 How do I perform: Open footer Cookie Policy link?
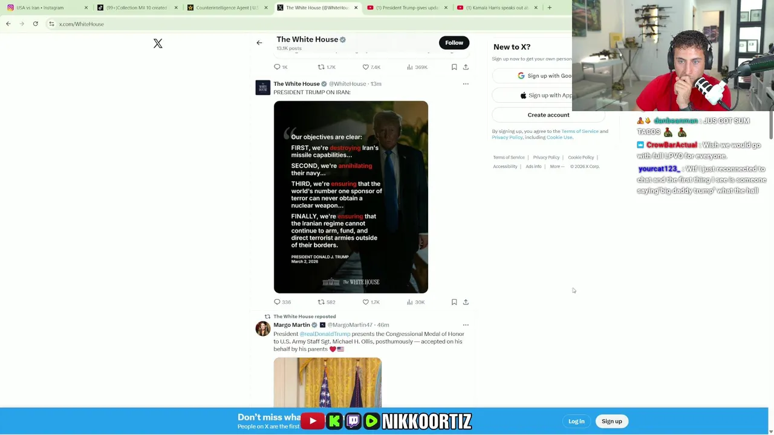point(581,158)
